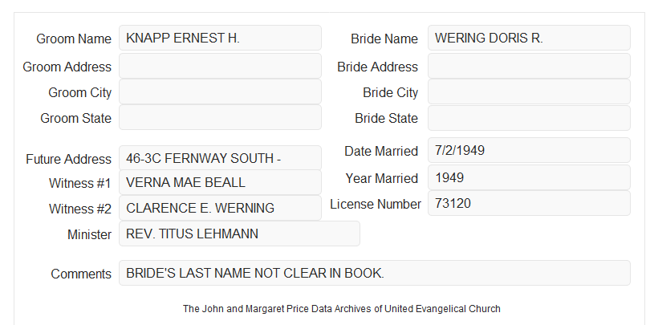The image size is (646, 325).
Task: Select the Groom City field
Action: (220, 91)
